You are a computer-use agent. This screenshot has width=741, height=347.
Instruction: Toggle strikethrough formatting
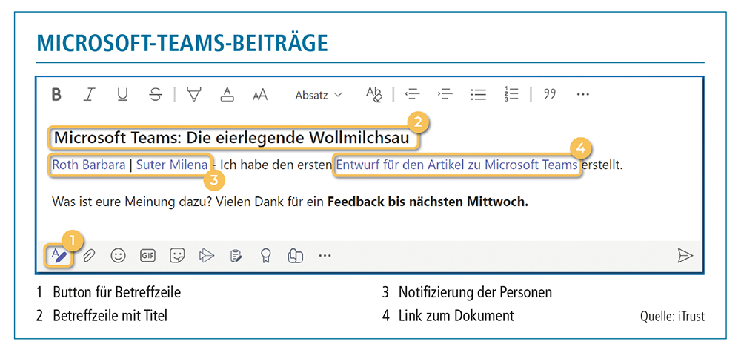(156, 95)
